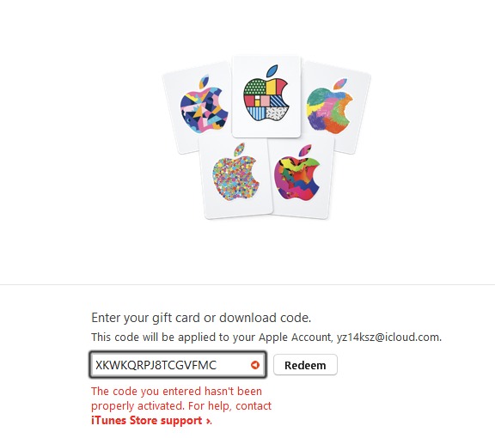The height and width of the screenshot is (438, 495).
Task: Click the Redeem button
Action: (305, 365)
